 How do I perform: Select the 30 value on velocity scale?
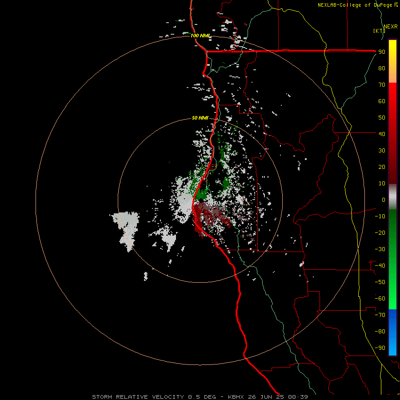pos(382,151)
